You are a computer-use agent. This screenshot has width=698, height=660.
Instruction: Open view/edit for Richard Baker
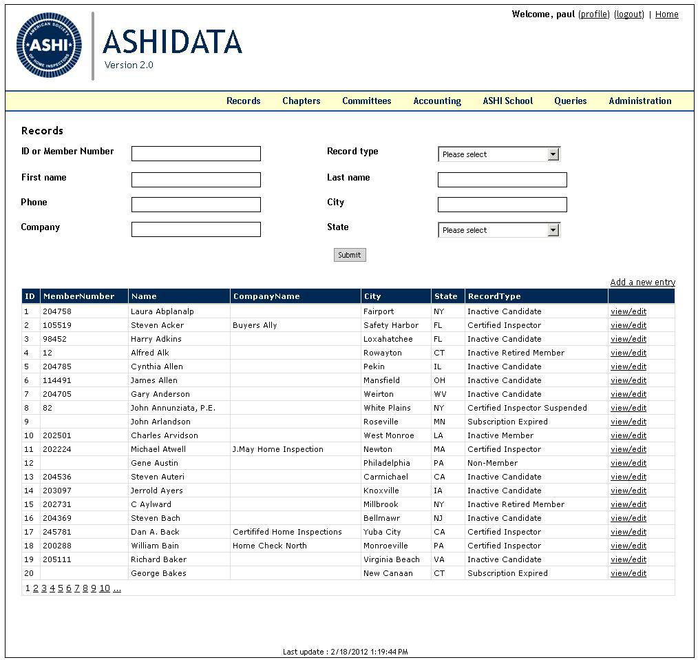tap(628, 560)
